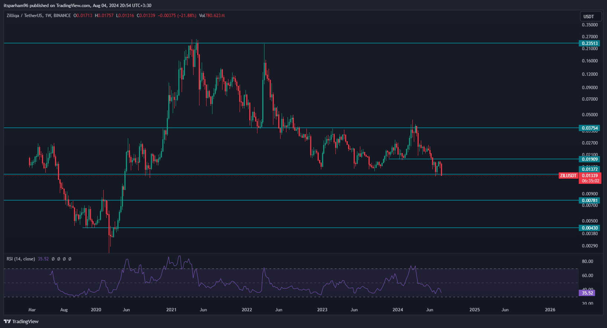This screenshot has height=328, width=607.
Task: Click the Mar label on the time axis
Action: 32,310
